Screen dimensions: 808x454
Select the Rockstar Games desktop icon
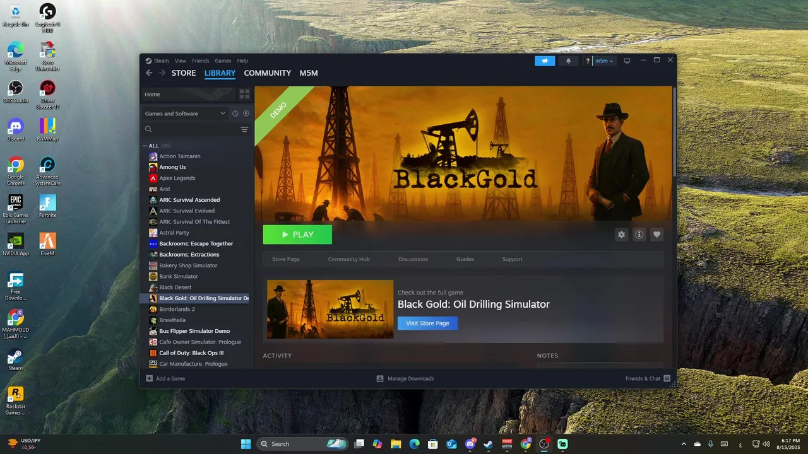(x=15, y=401)
